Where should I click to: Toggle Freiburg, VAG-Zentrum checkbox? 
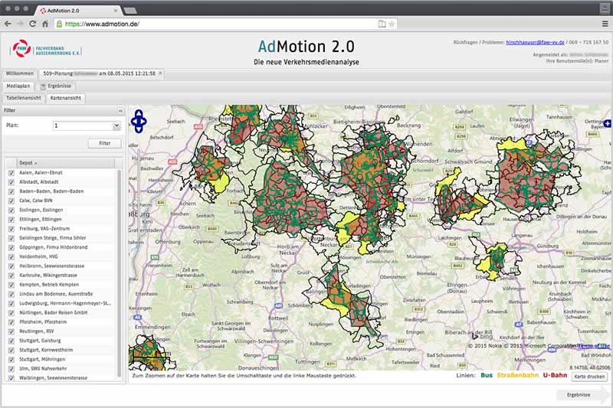pyautogui.click(x=11, y=229)
